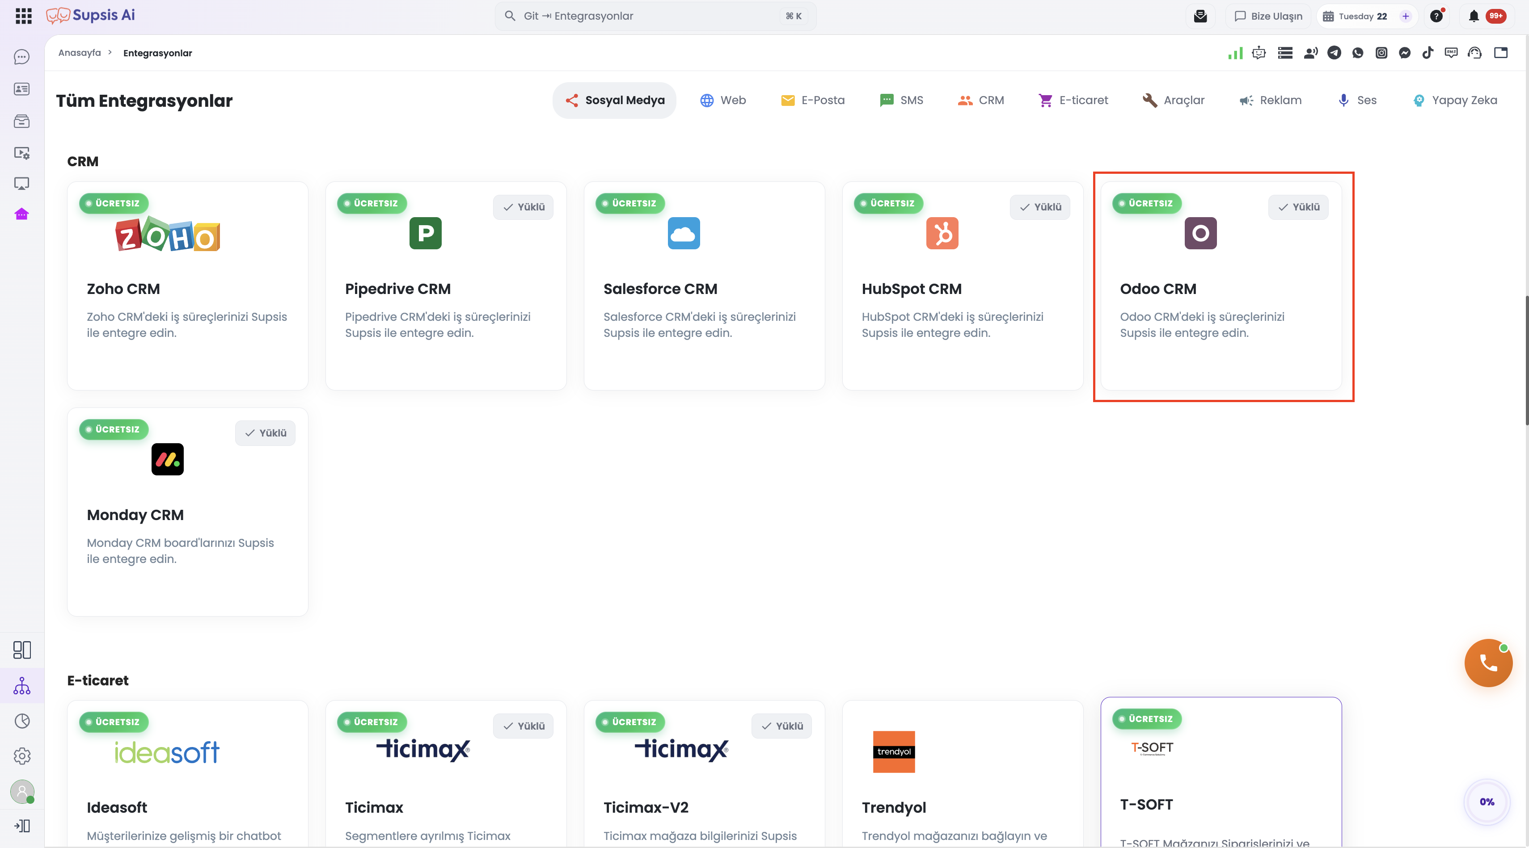
Task: Click the Instagram channel icon
Action: 1381,53
